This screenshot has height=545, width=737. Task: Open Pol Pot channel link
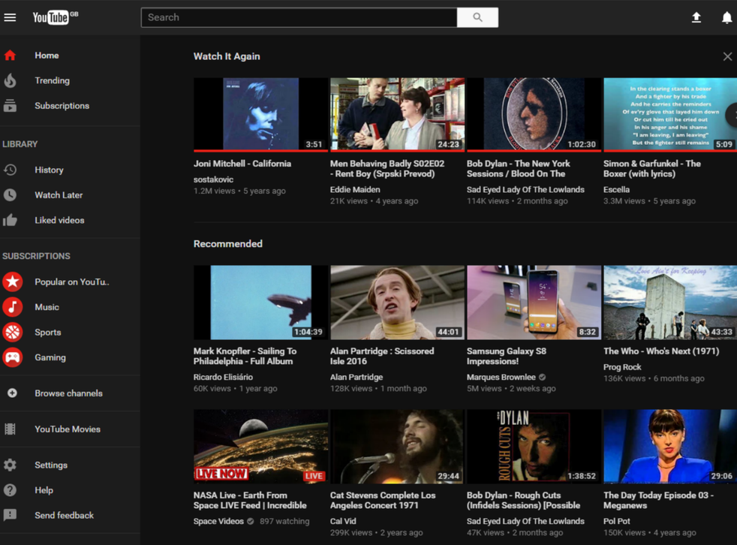pyautogui.click(x=616, y=521)
